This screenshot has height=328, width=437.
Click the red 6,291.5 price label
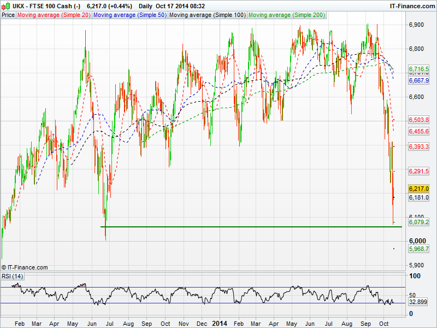(x=418, y=171)
